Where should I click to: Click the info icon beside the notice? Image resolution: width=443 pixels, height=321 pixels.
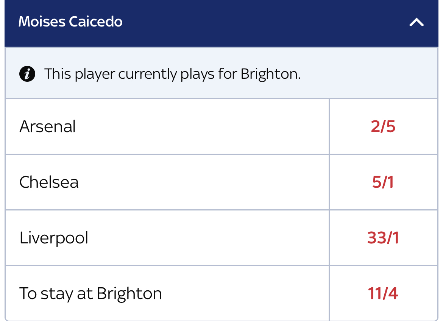tap(27, 74)
